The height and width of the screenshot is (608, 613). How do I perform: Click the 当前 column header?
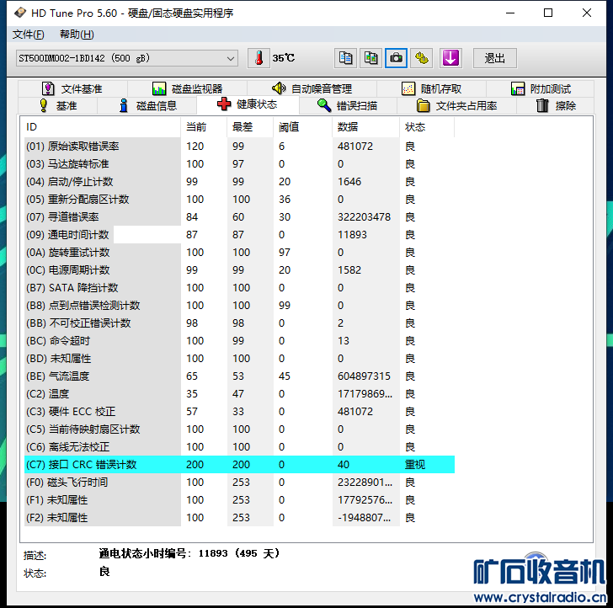(204, 127)
